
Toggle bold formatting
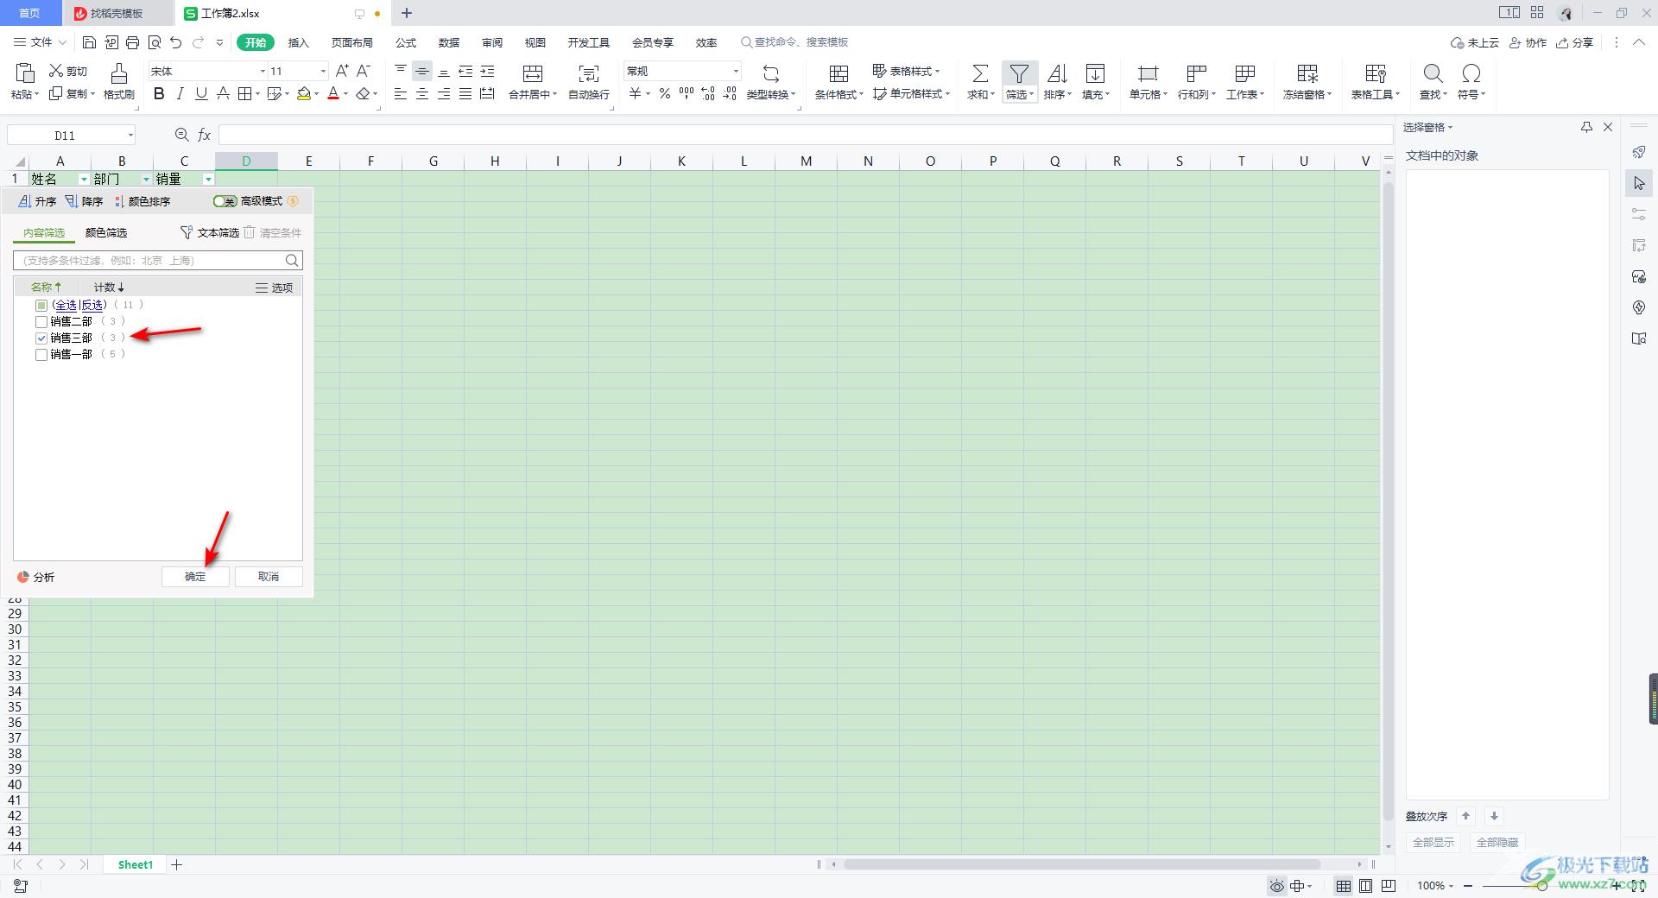(159, 94)
